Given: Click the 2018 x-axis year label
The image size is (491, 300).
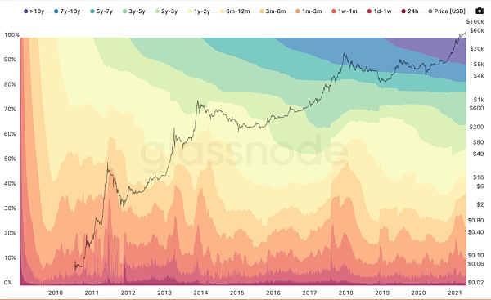Looking at the screenshot, I should point(345,293).
